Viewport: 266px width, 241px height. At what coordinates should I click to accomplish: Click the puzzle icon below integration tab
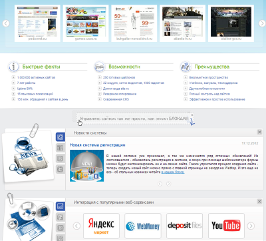click(x=61, y=217)
